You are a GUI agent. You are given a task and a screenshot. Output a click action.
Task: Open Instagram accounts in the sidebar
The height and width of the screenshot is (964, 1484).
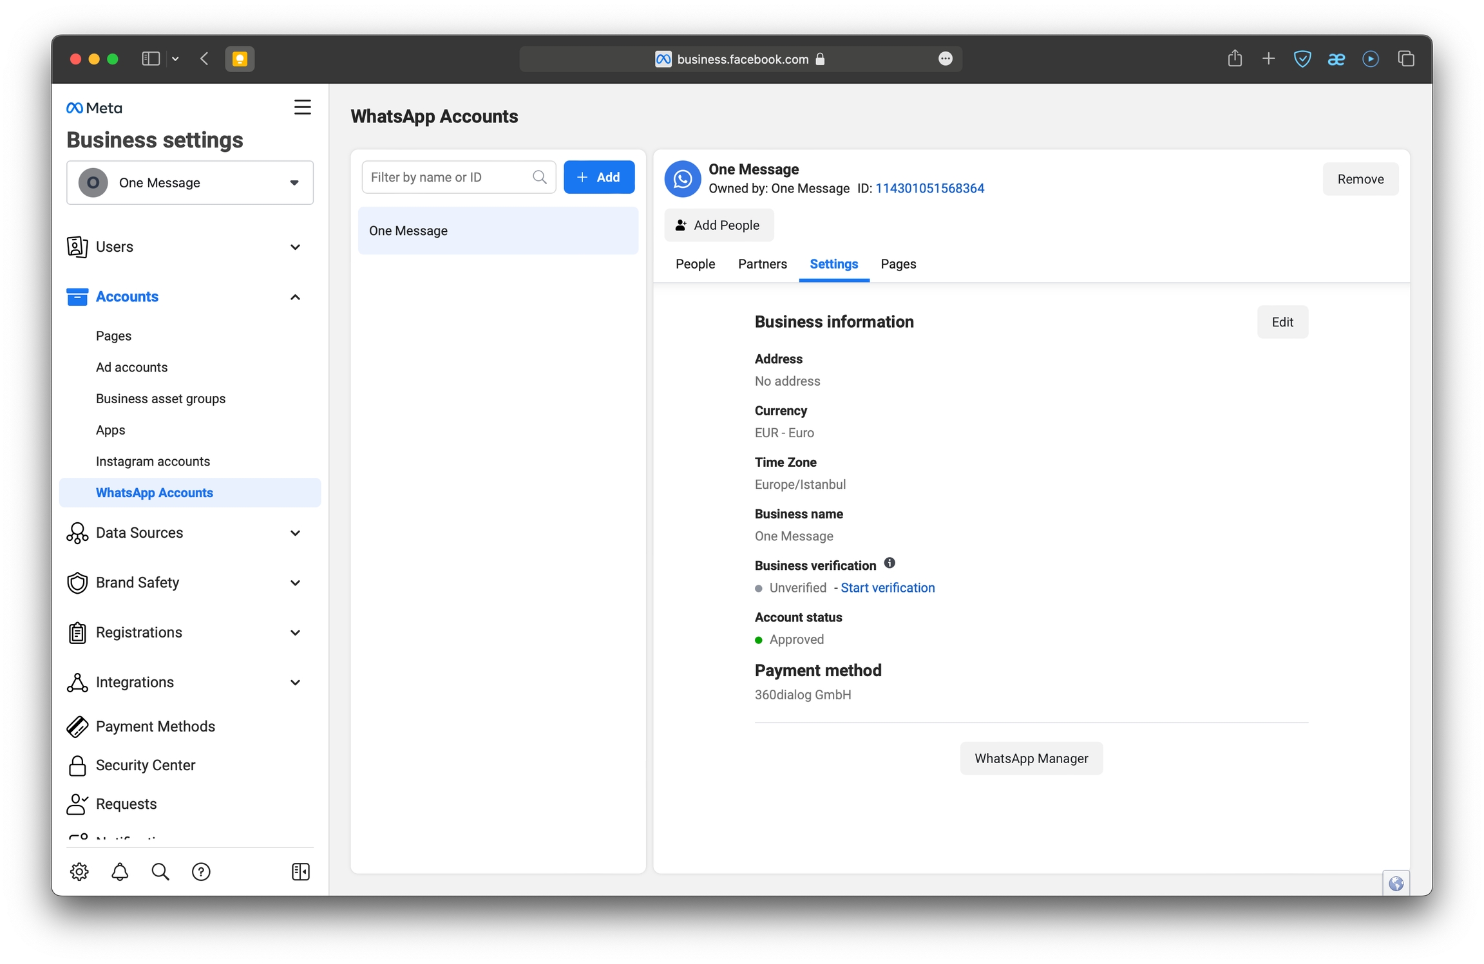point(153,461)
